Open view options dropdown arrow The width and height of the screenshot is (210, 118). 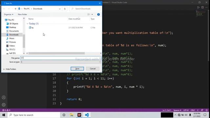[x=92, y=14]
